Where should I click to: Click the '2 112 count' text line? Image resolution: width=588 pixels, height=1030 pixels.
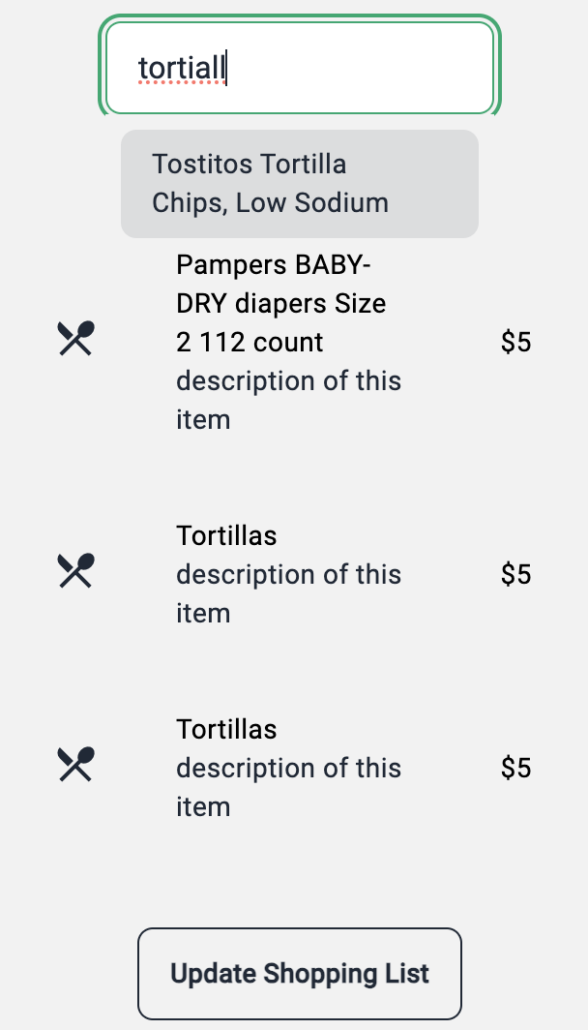point(250,343)
